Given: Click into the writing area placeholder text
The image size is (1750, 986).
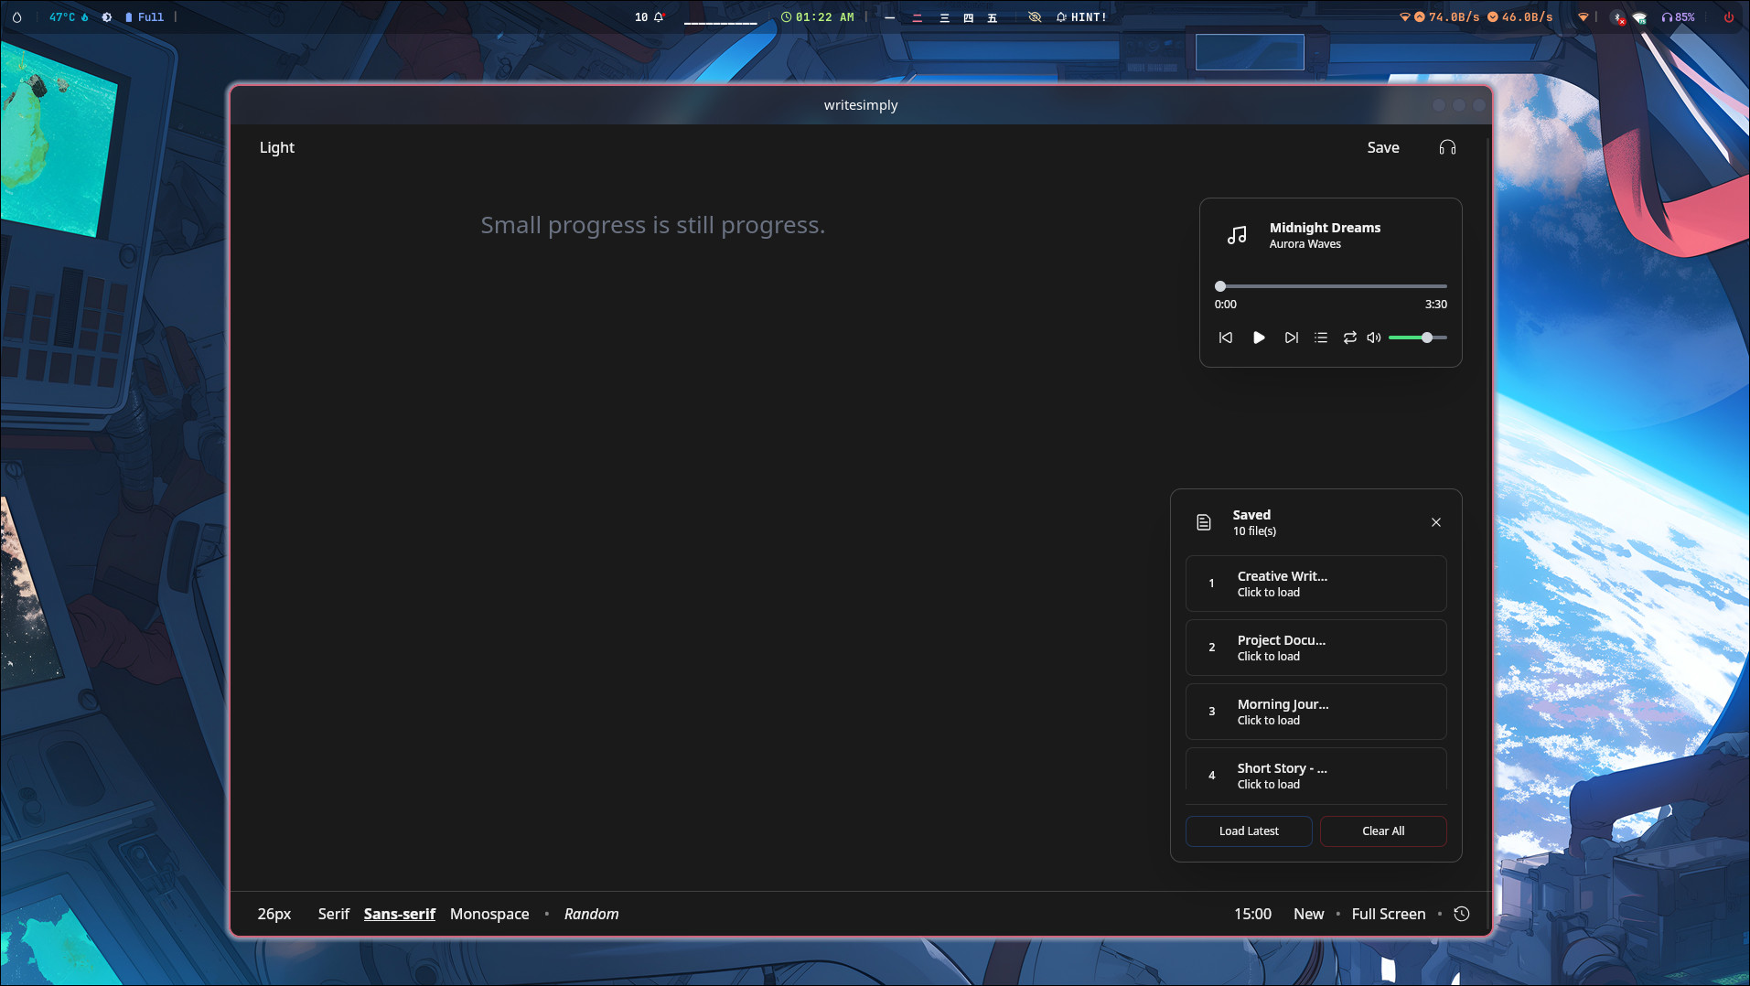Looking at the screenshot, I should (653, 225).
